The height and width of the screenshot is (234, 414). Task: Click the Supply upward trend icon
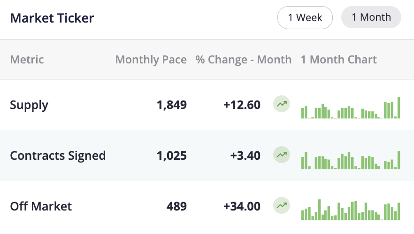[282, 104]
